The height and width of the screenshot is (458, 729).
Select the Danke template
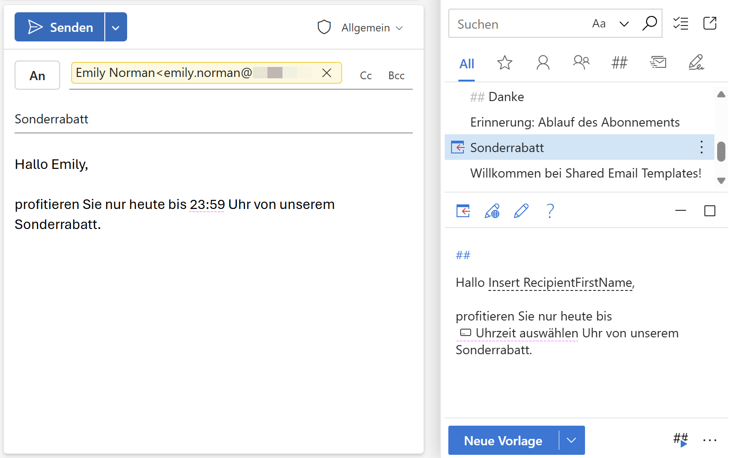tap(579, 97)
